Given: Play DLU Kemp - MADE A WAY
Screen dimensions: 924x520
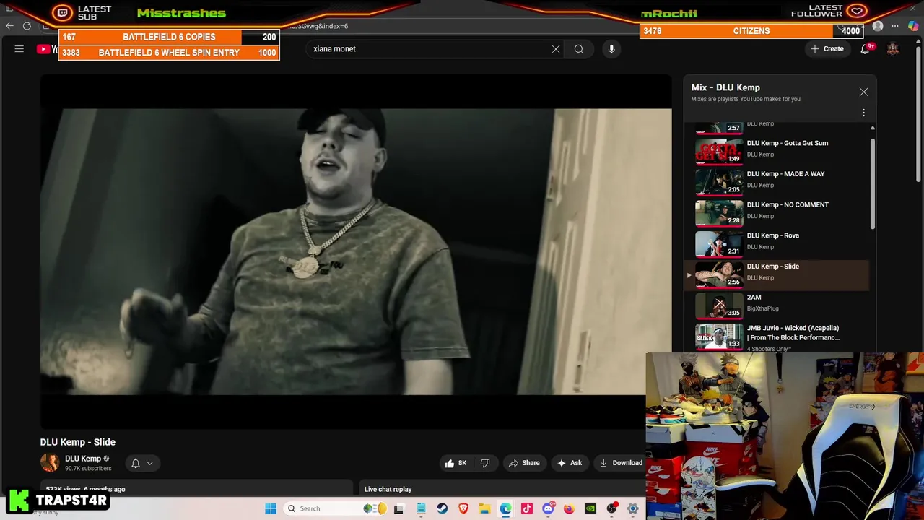Looking at the screenshot, I should 785,174.
